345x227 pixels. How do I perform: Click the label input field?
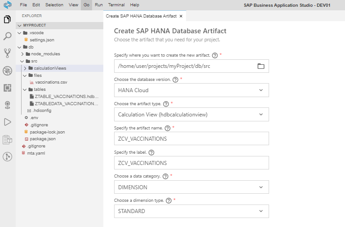coord(191,163)
